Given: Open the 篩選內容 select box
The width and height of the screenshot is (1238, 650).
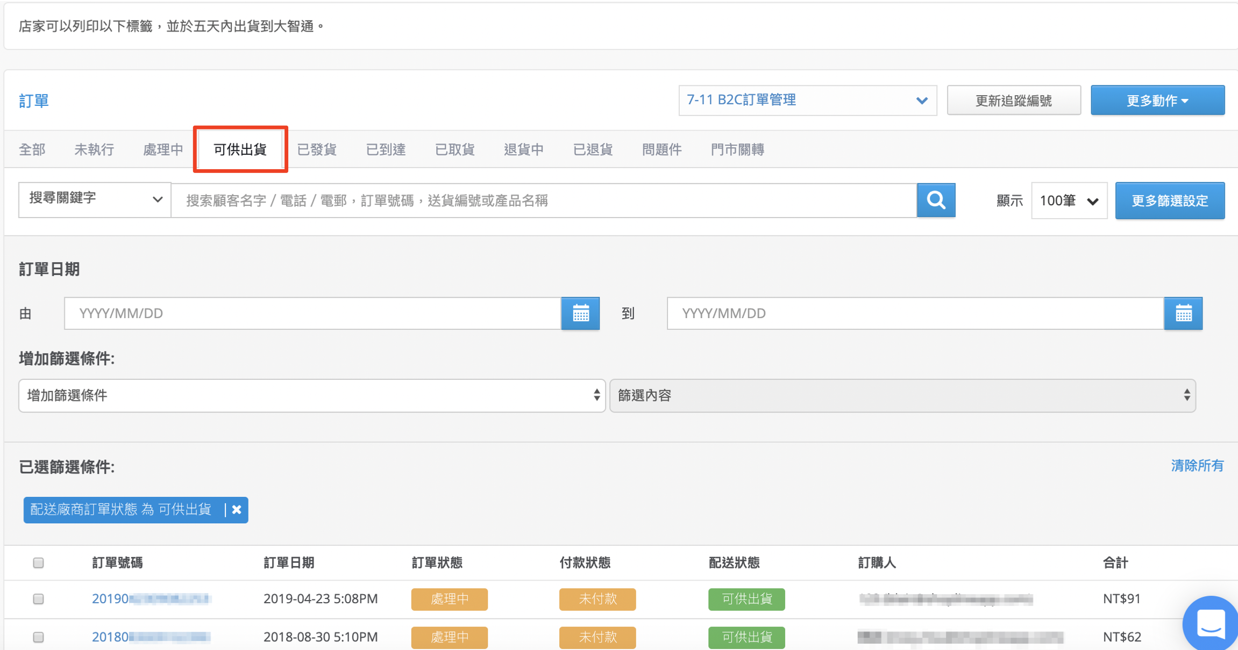Looking at the screenshot, I should pyautogui.click(x=903, y=396).
